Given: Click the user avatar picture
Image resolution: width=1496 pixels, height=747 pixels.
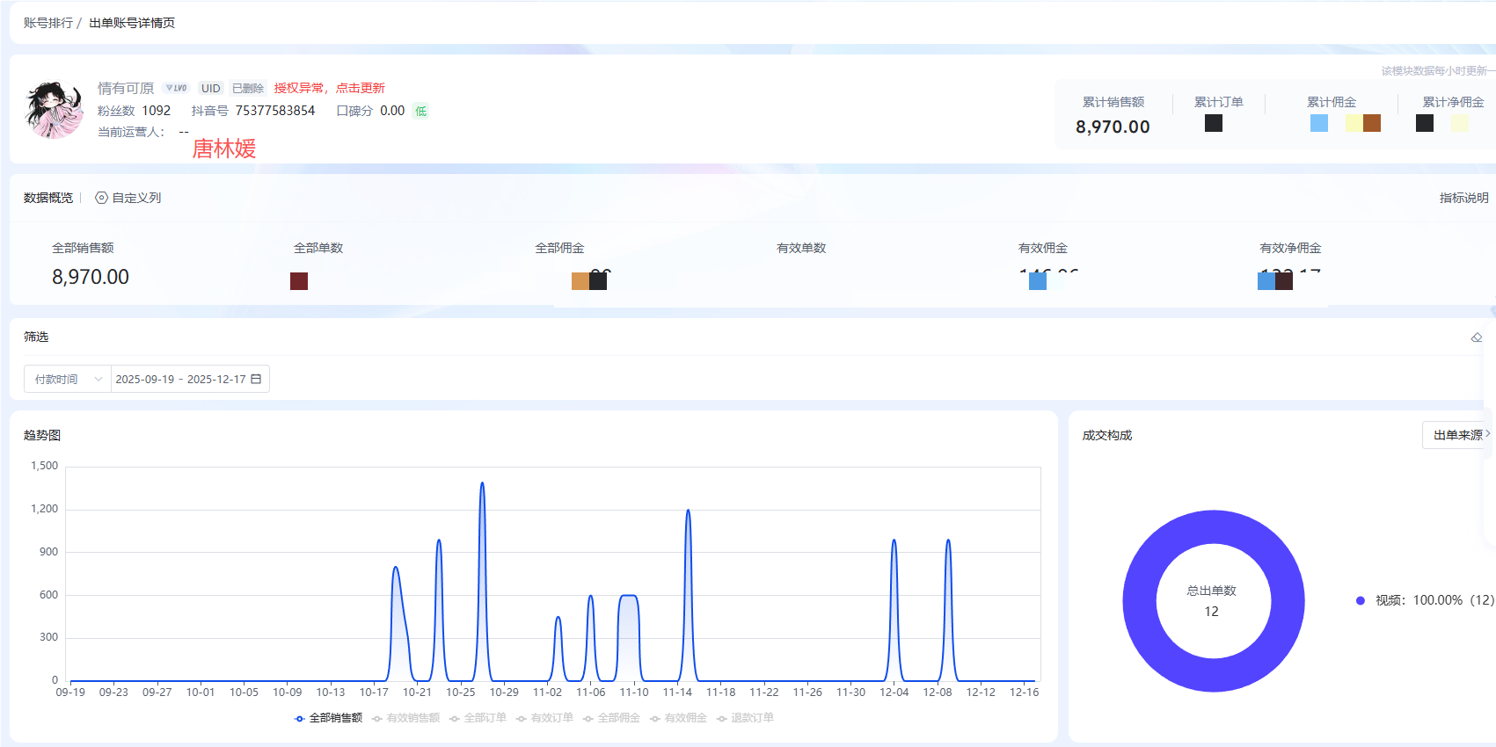Looking at the screenshot, I should tap(55, 110).
